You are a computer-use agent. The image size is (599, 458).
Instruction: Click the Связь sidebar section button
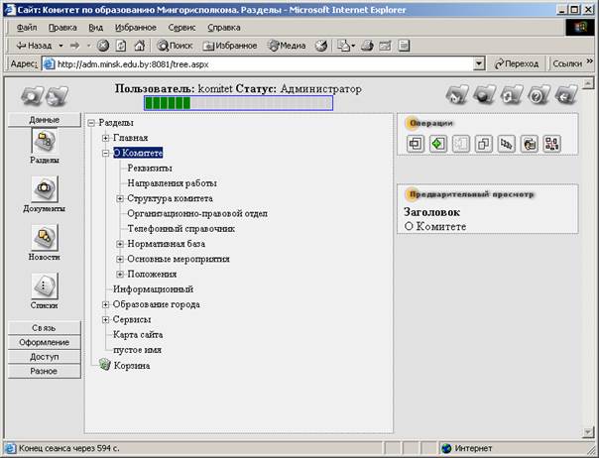tap(45, 328)
